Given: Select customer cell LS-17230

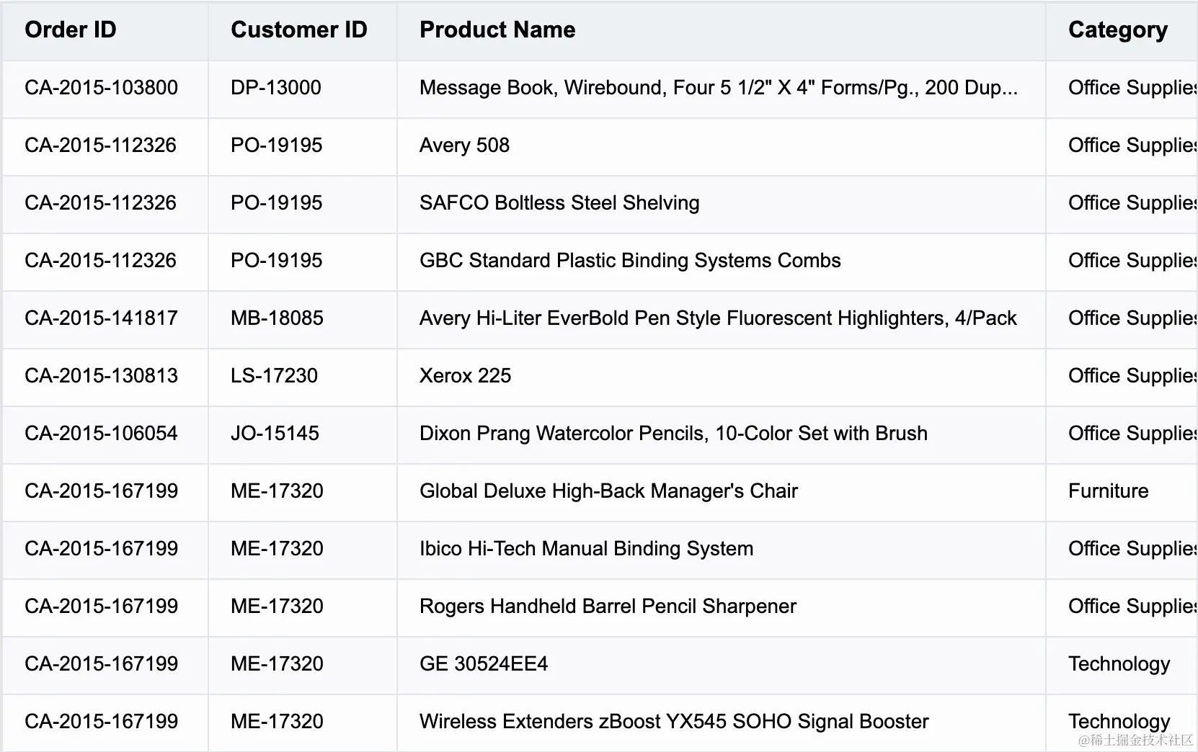Looking at the screenshot, I should pyautogui.click(x=303, y=377).
